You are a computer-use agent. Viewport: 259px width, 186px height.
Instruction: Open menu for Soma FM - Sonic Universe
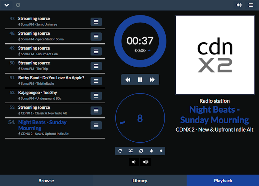[96, 22]
